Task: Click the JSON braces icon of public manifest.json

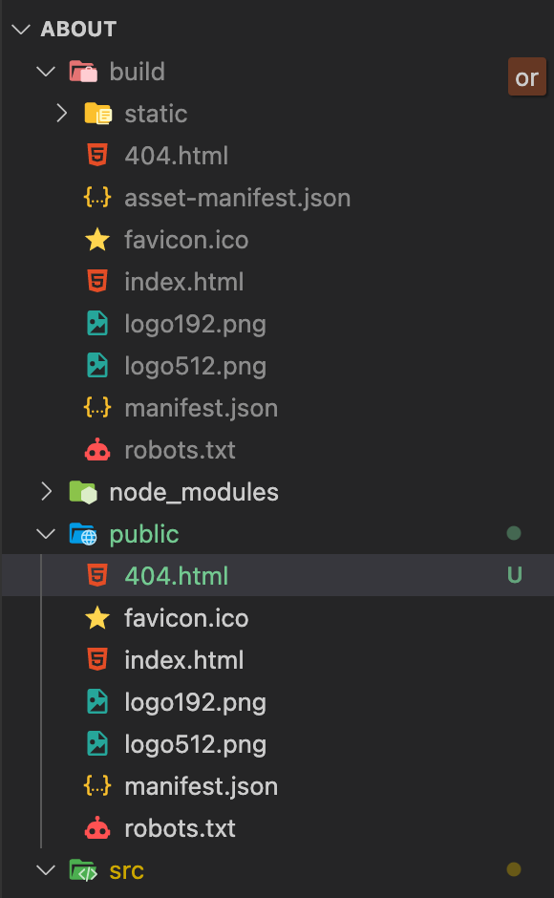Action: [97, 785]
